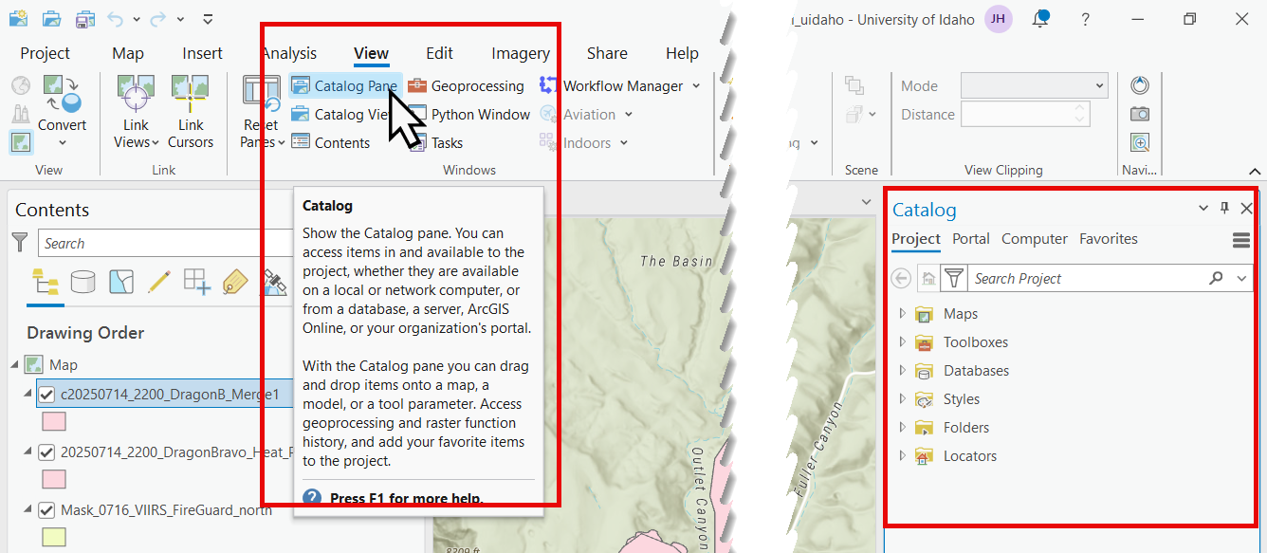Open the Project tab in ribbon
Screen dimensions: 1267x553
click(45, 53)
